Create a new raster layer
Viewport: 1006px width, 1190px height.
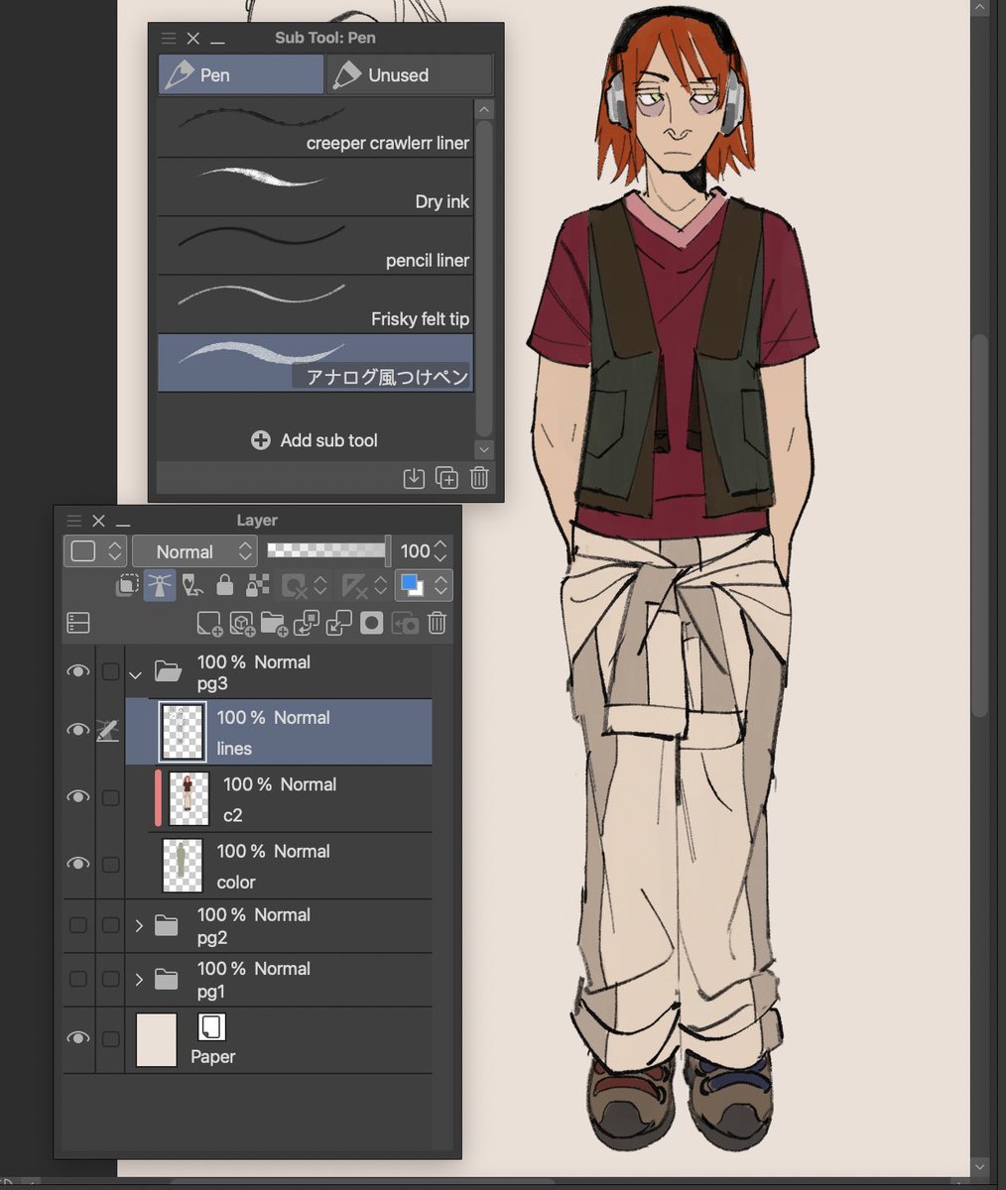pos(209,623)
